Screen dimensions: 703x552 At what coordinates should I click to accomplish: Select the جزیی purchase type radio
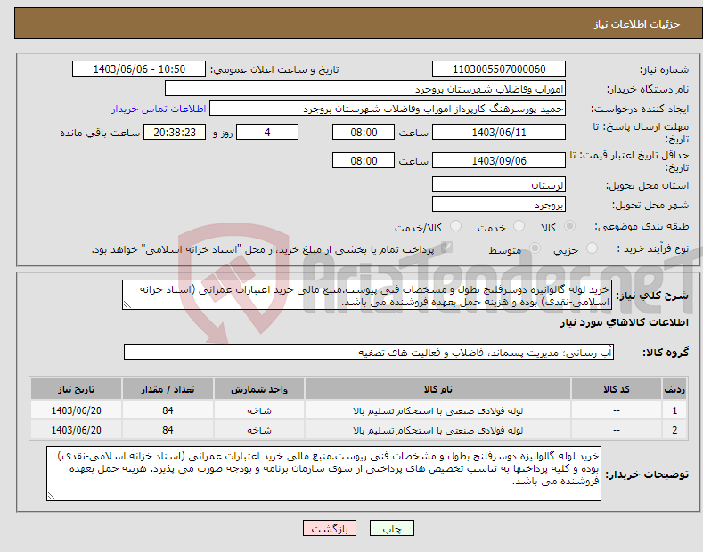click(592, 248)
